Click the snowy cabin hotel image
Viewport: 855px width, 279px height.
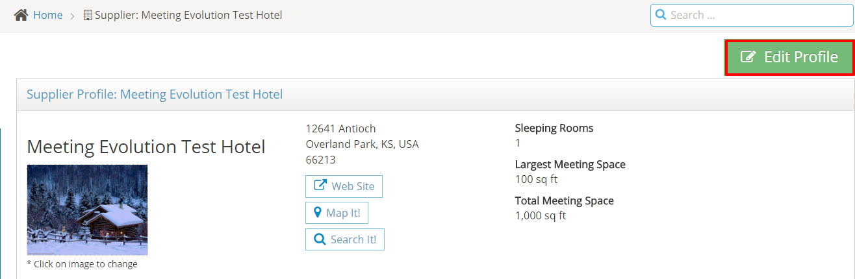(87, 210)
